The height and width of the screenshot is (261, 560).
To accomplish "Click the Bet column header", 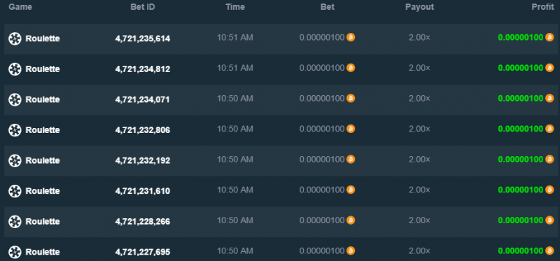I will tap(328, 7).
